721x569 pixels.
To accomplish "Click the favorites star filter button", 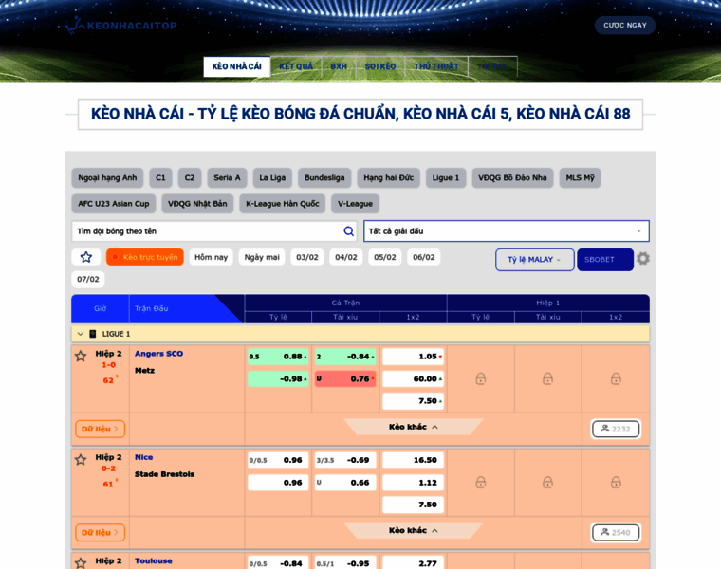I will click(x=86, y=257).
